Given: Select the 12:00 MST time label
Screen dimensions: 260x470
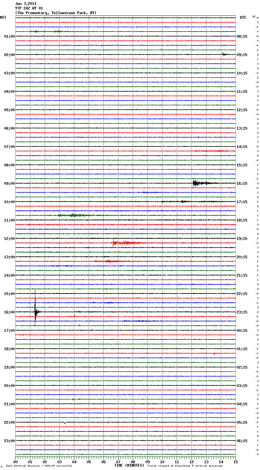Looking at the screenshot, I should [9, 239].
